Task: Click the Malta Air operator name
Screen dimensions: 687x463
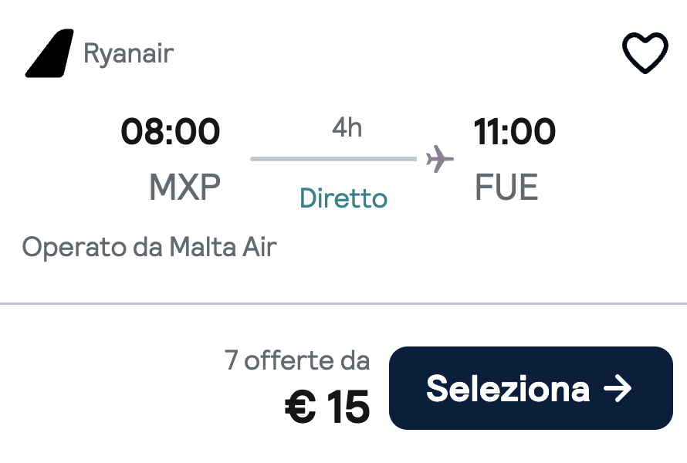Action: 222,247
